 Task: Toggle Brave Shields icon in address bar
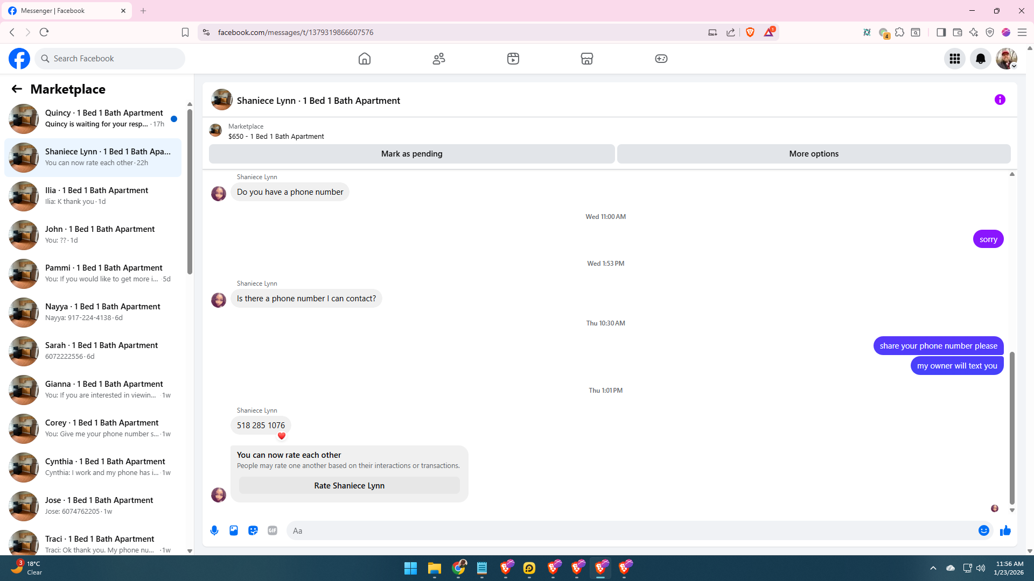(750, 32)
